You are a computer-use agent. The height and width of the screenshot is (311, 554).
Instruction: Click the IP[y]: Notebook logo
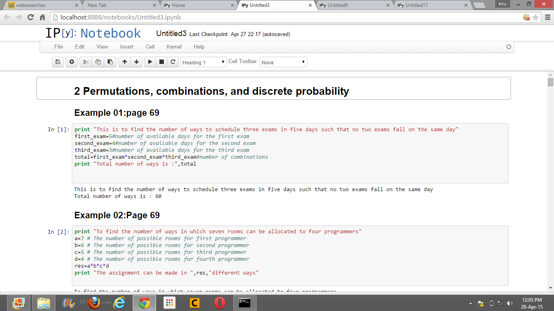coord(93,33)
